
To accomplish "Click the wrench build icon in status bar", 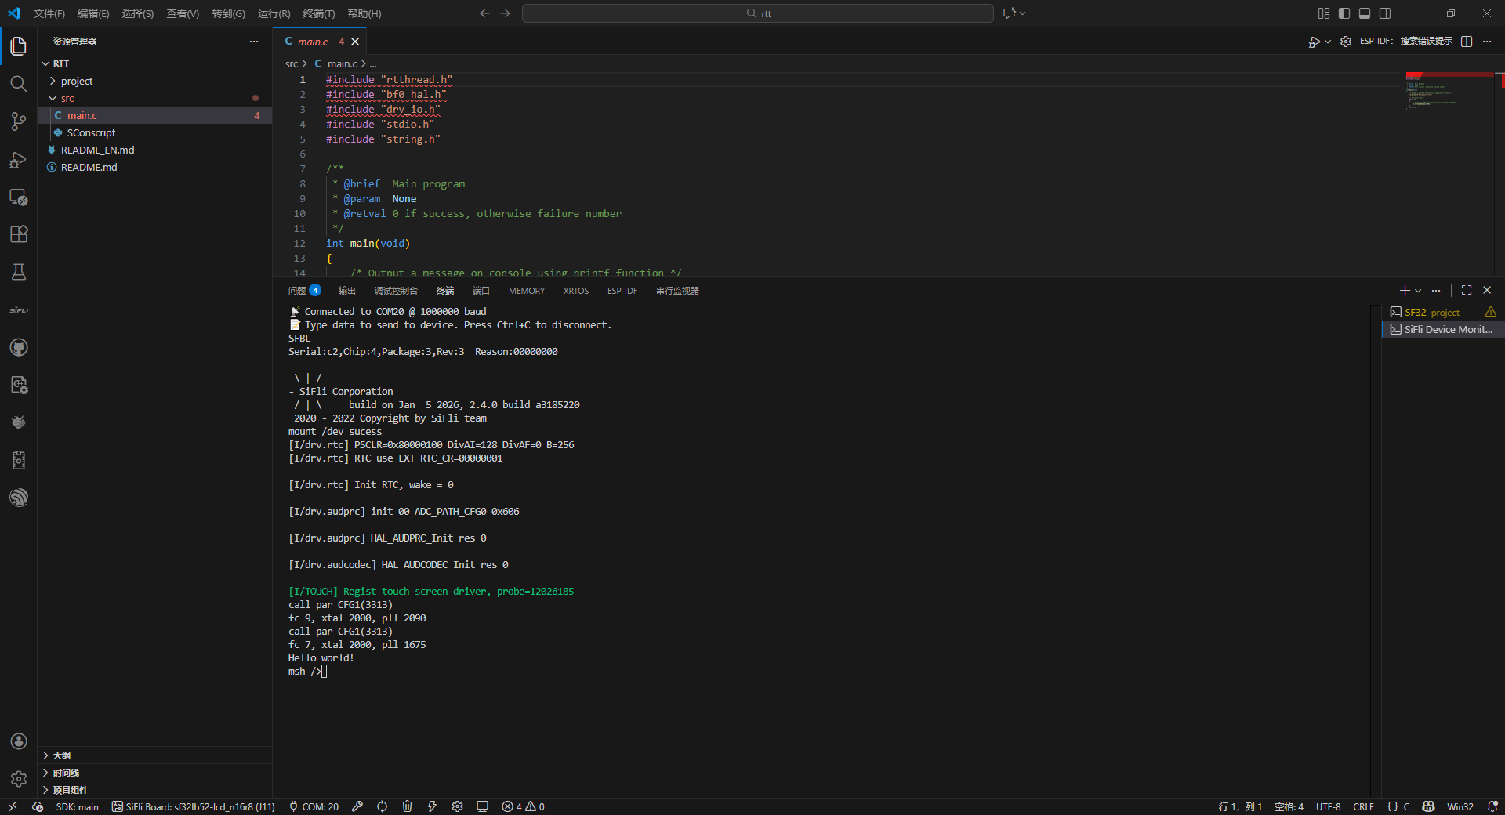I will pyautogui.click(x=357, y=806).
